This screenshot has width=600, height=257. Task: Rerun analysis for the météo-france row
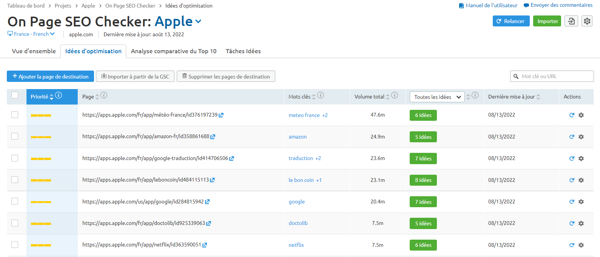(x=572, y=115)
